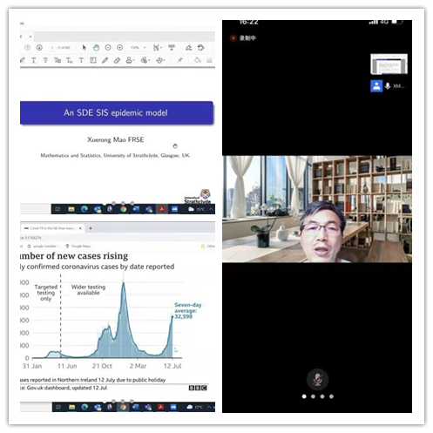The width and height of the screenshot is (433, 433).
Task: Go to next page with down arrow
Action: [39, 47]
